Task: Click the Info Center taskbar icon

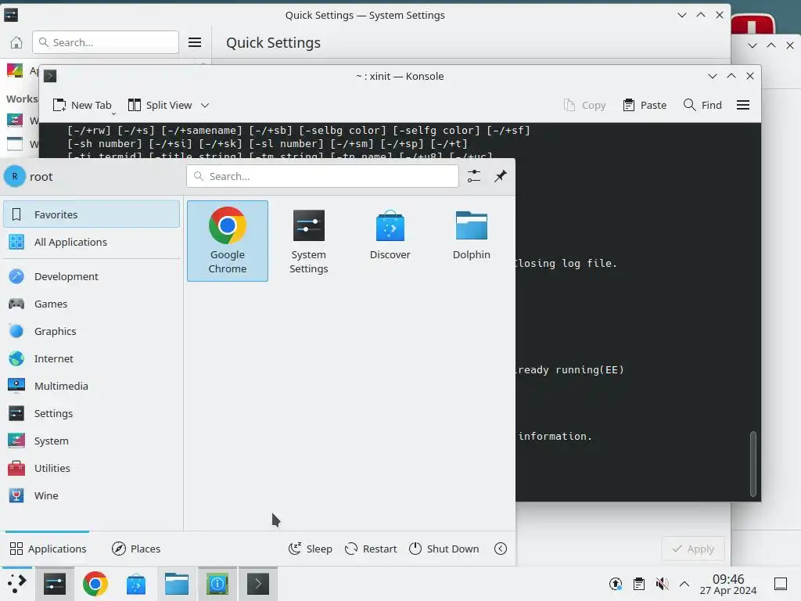Action: 217,584
